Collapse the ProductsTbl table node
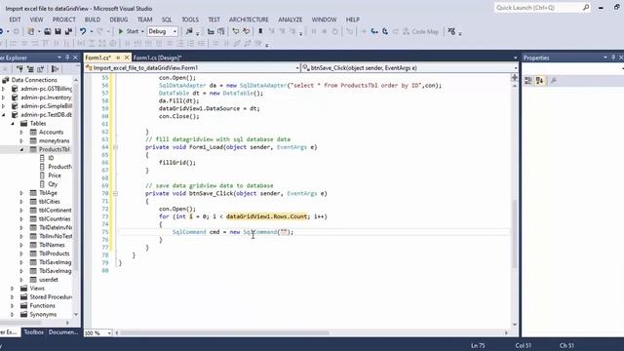 click(21, 149)
